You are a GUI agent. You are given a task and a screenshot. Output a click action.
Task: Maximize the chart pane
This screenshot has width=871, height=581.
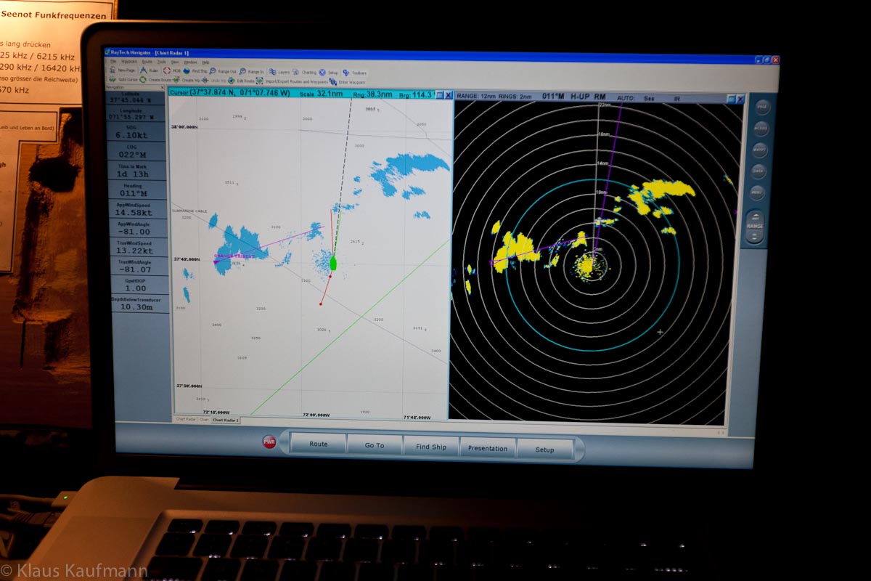(439, 95)
